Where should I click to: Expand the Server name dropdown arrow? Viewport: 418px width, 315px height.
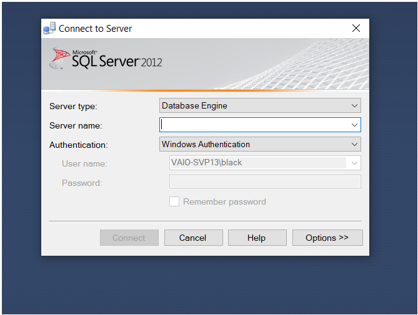pyautogui.click(x=354, y=125)
